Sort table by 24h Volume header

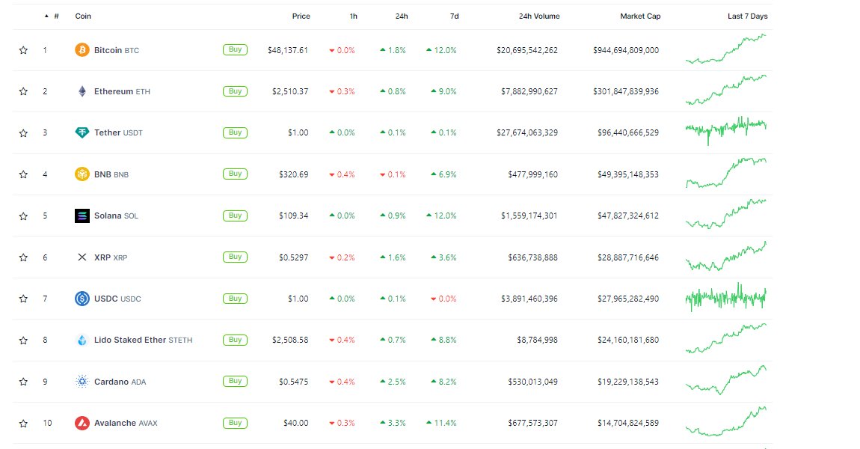(539, 16)
